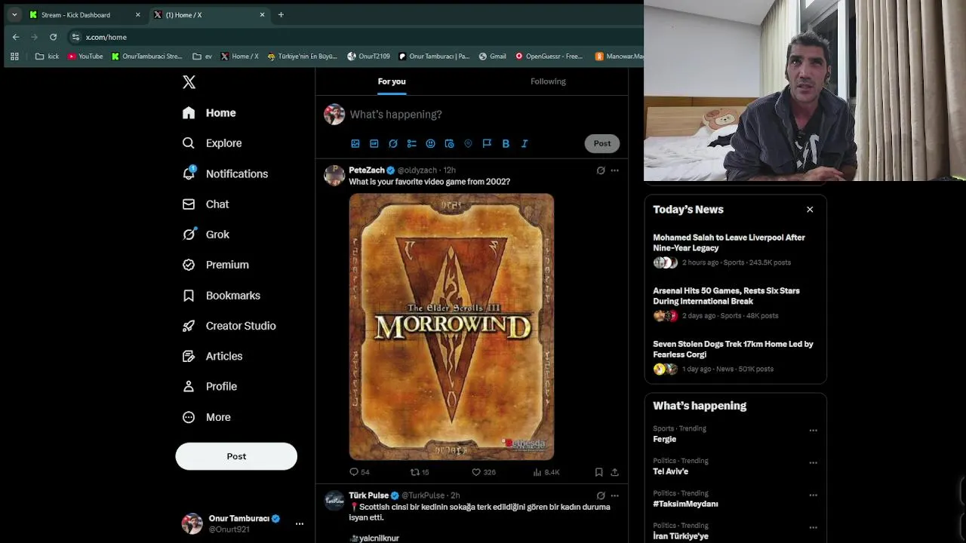Click the Grok enhance icon in composer

pos(393,143)
